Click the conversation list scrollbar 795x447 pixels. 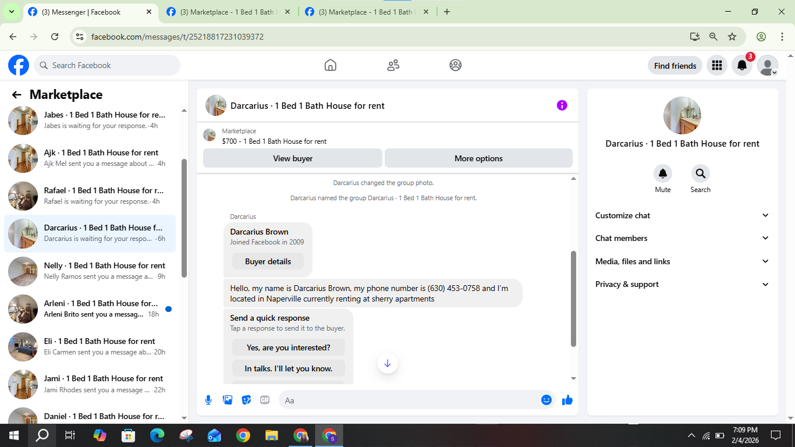184,218
